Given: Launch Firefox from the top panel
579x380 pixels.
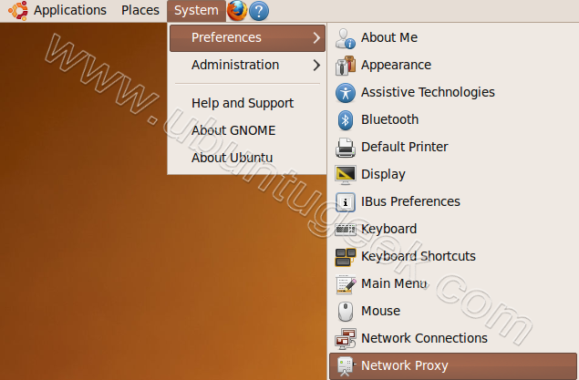Looking at the screenshot, I should coord(237,10).
